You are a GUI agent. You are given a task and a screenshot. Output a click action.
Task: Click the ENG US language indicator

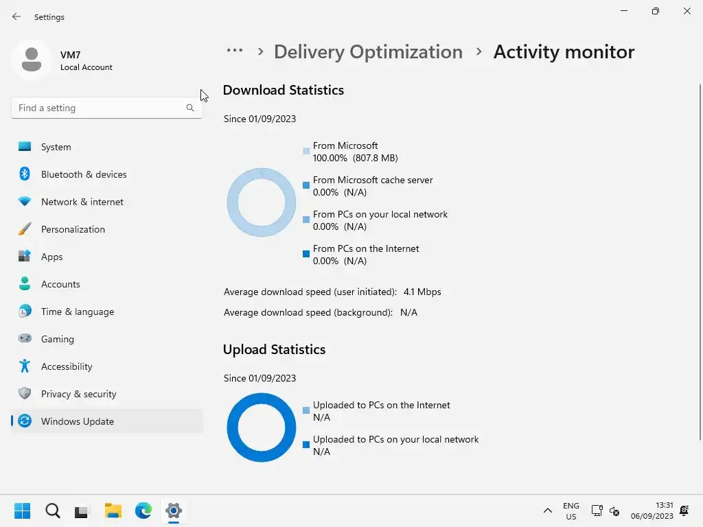click(x=571, y=511)
